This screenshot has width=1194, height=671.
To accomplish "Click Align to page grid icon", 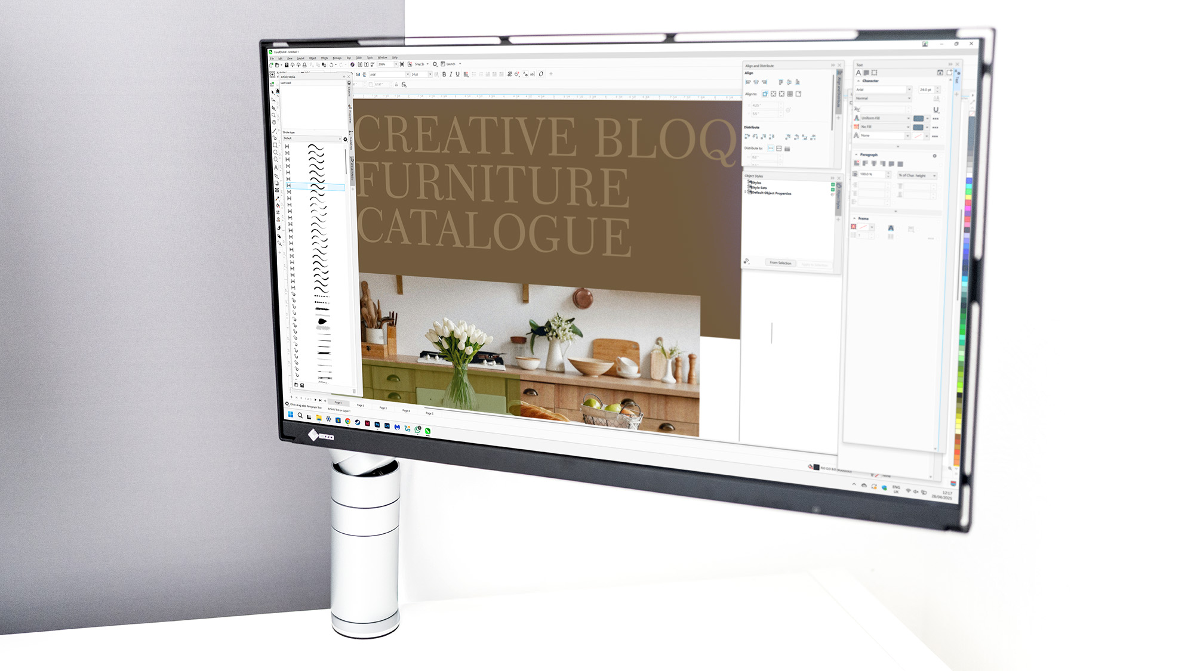I will pos(790,94).
